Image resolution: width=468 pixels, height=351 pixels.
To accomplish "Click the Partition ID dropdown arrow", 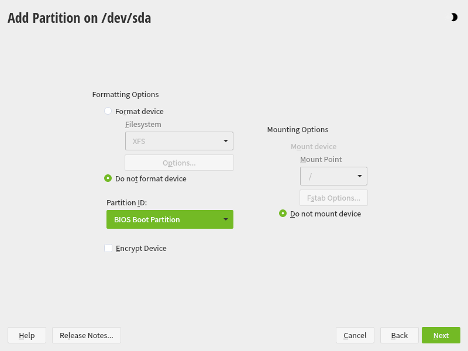I will (226, 219).
